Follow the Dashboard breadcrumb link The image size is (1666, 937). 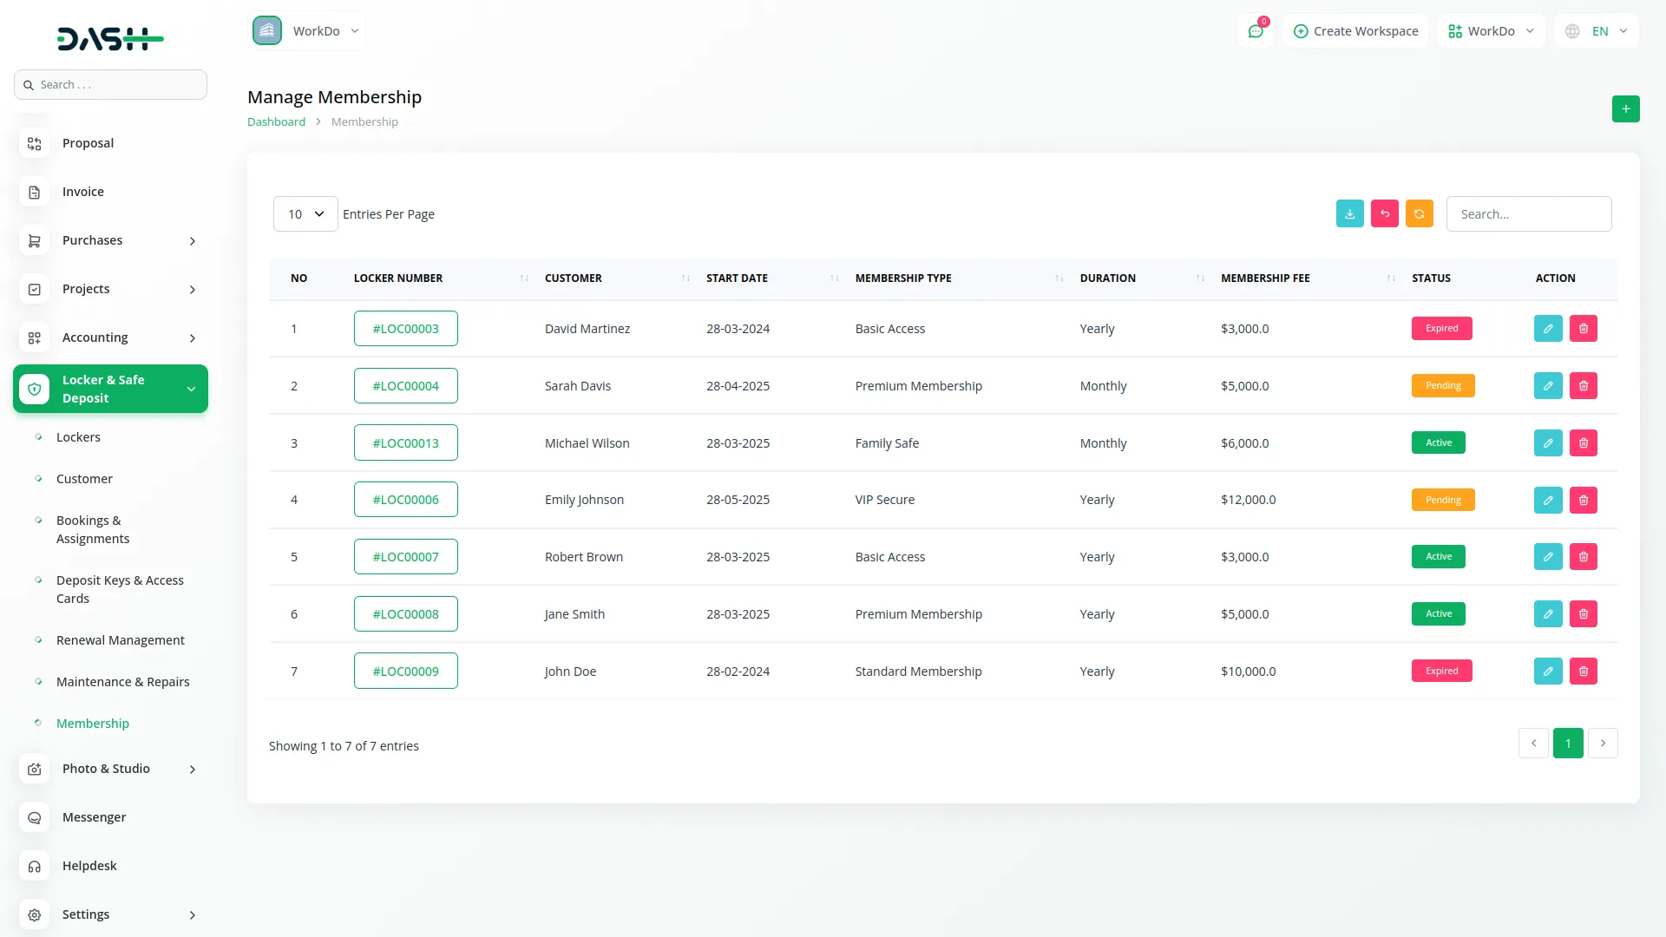(276, 121)
